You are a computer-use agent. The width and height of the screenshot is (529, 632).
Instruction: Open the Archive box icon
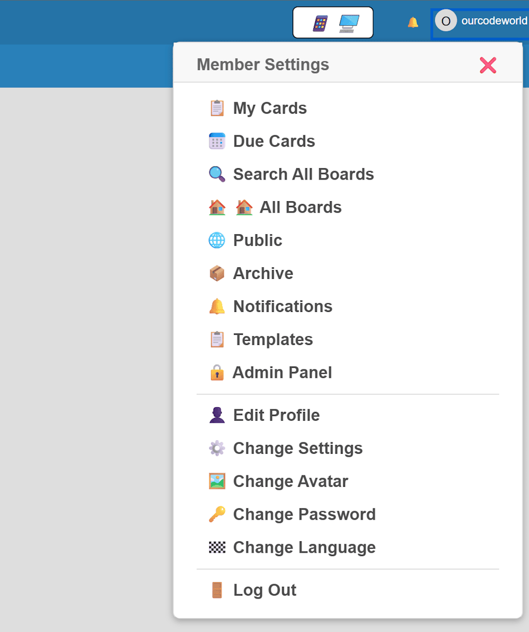(217, 273)
